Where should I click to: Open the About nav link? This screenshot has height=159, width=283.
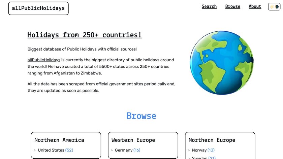(255, 6)
